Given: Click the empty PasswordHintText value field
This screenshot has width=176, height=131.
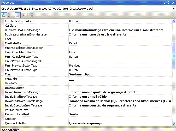Looking at the screenshot, I should (x=120, y=110).
